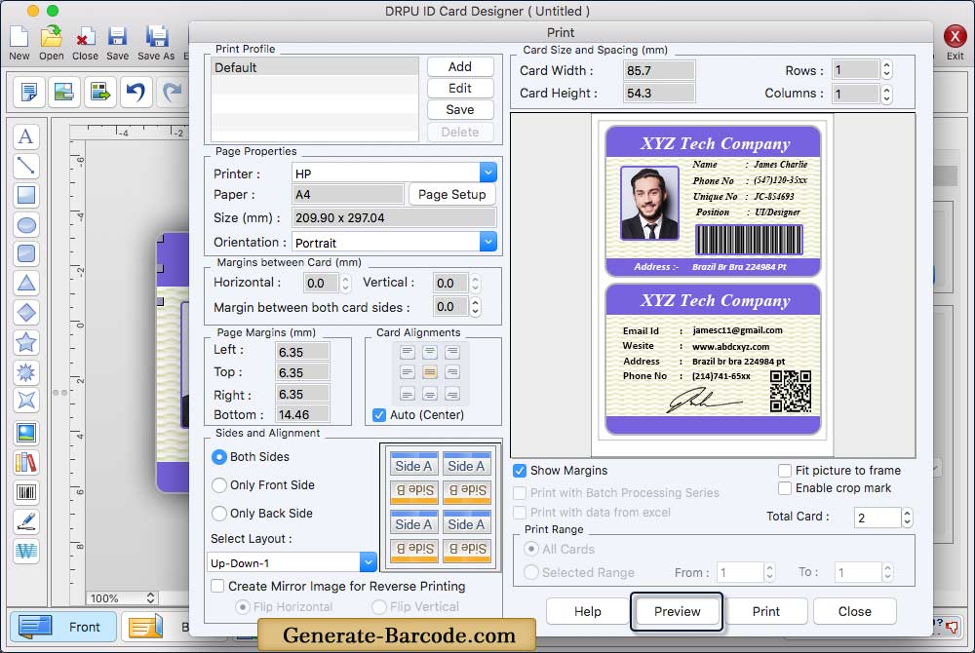The width and height of the screenshot is (975, 653).
Task: Enable Fit picture to frame
Action: pyautogui.click(x=785, y=471)
